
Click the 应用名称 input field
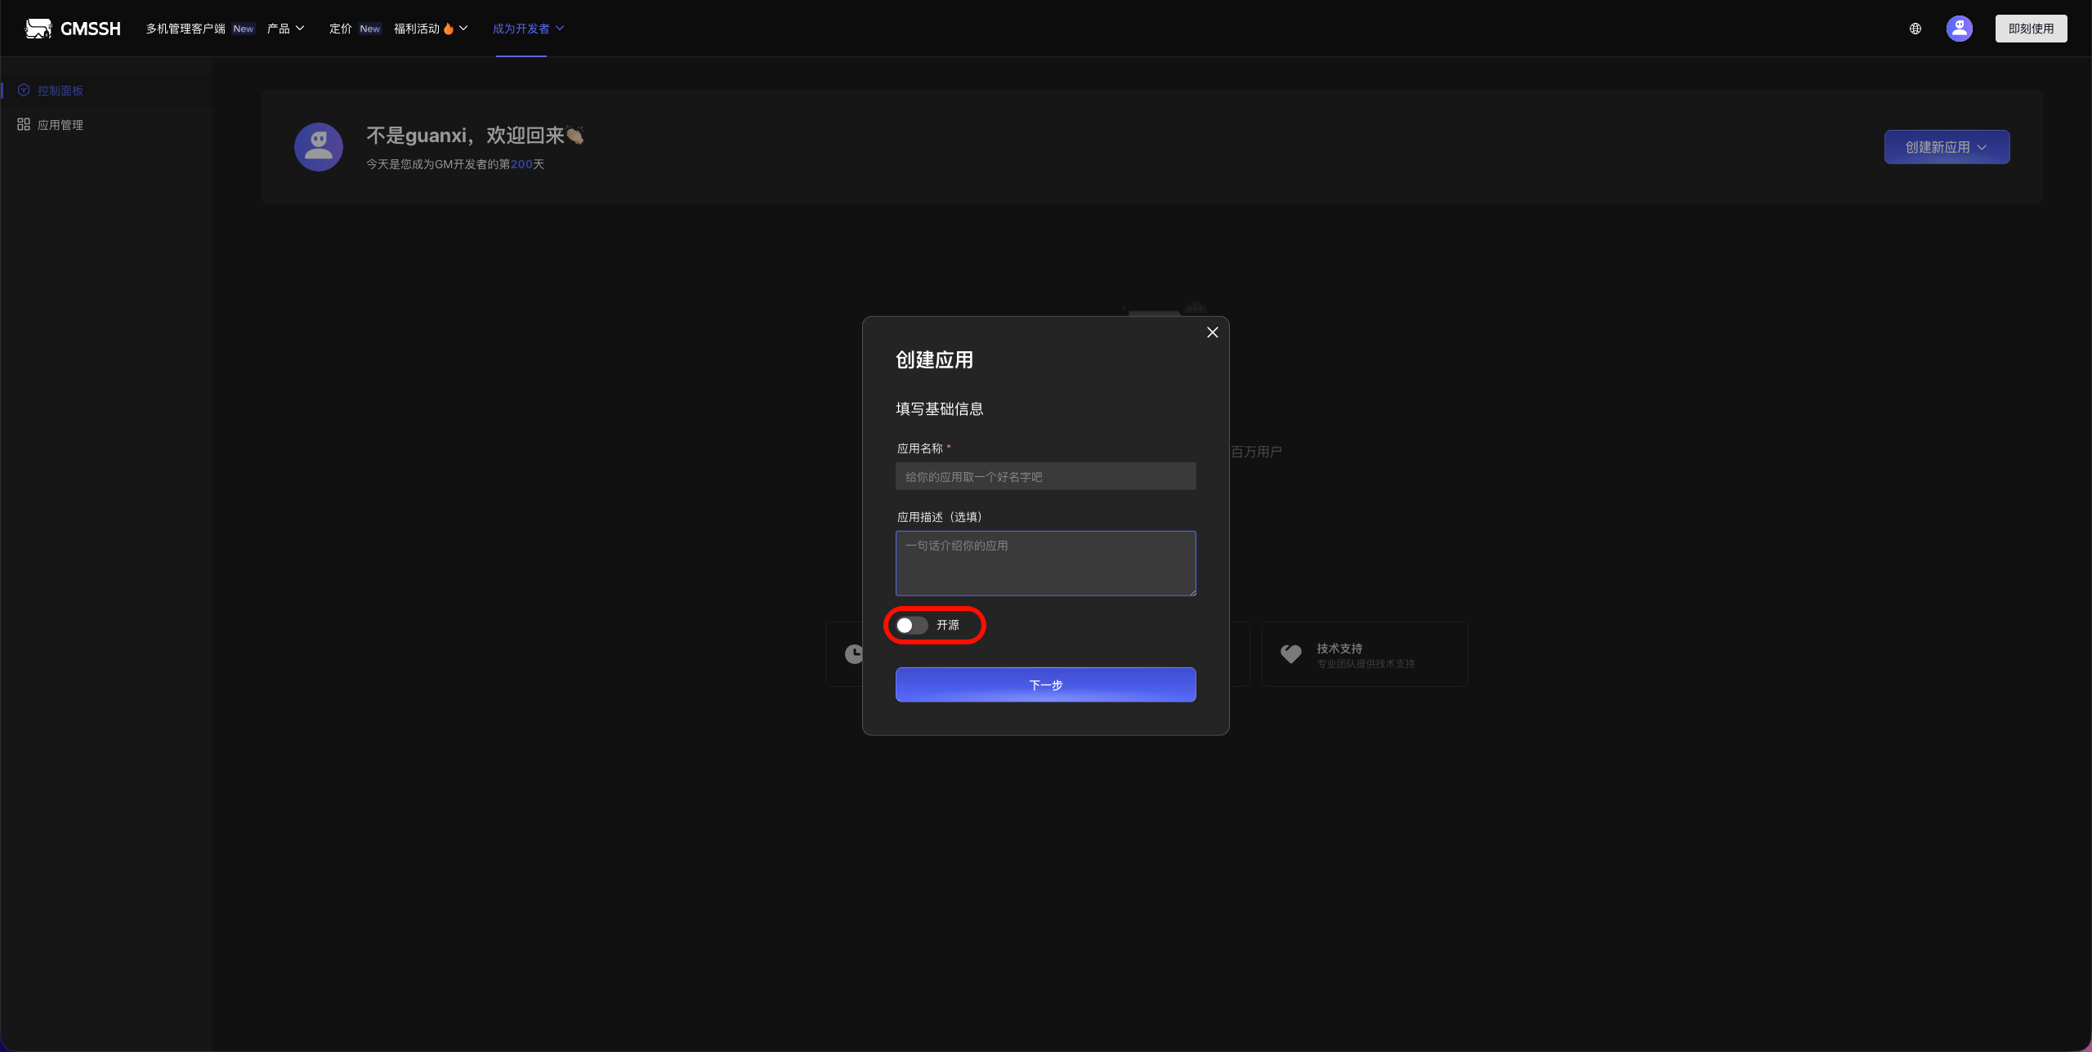tap(1045, 475)
